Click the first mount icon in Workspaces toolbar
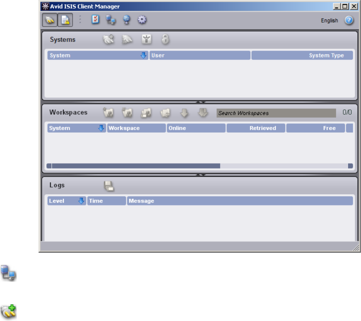361x321 pixels. (108, 113)
